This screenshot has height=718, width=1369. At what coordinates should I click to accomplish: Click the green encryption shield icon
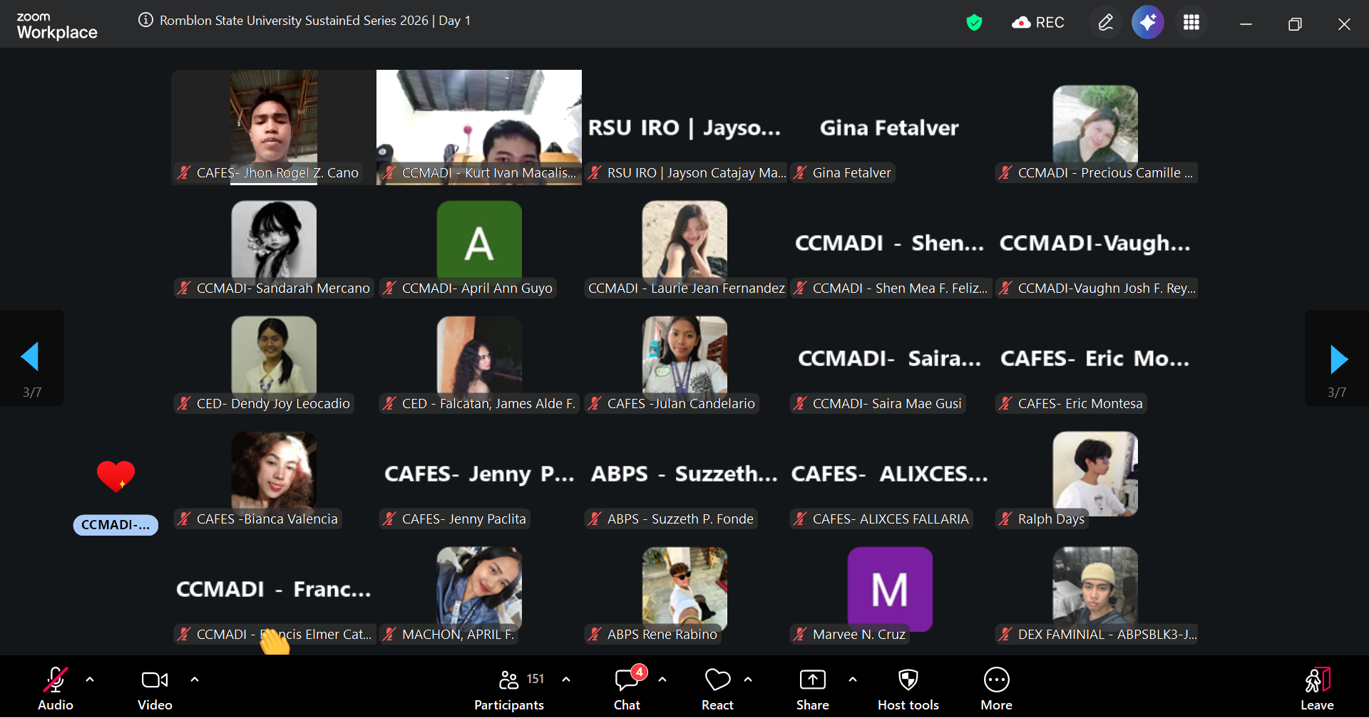[974, 23]
